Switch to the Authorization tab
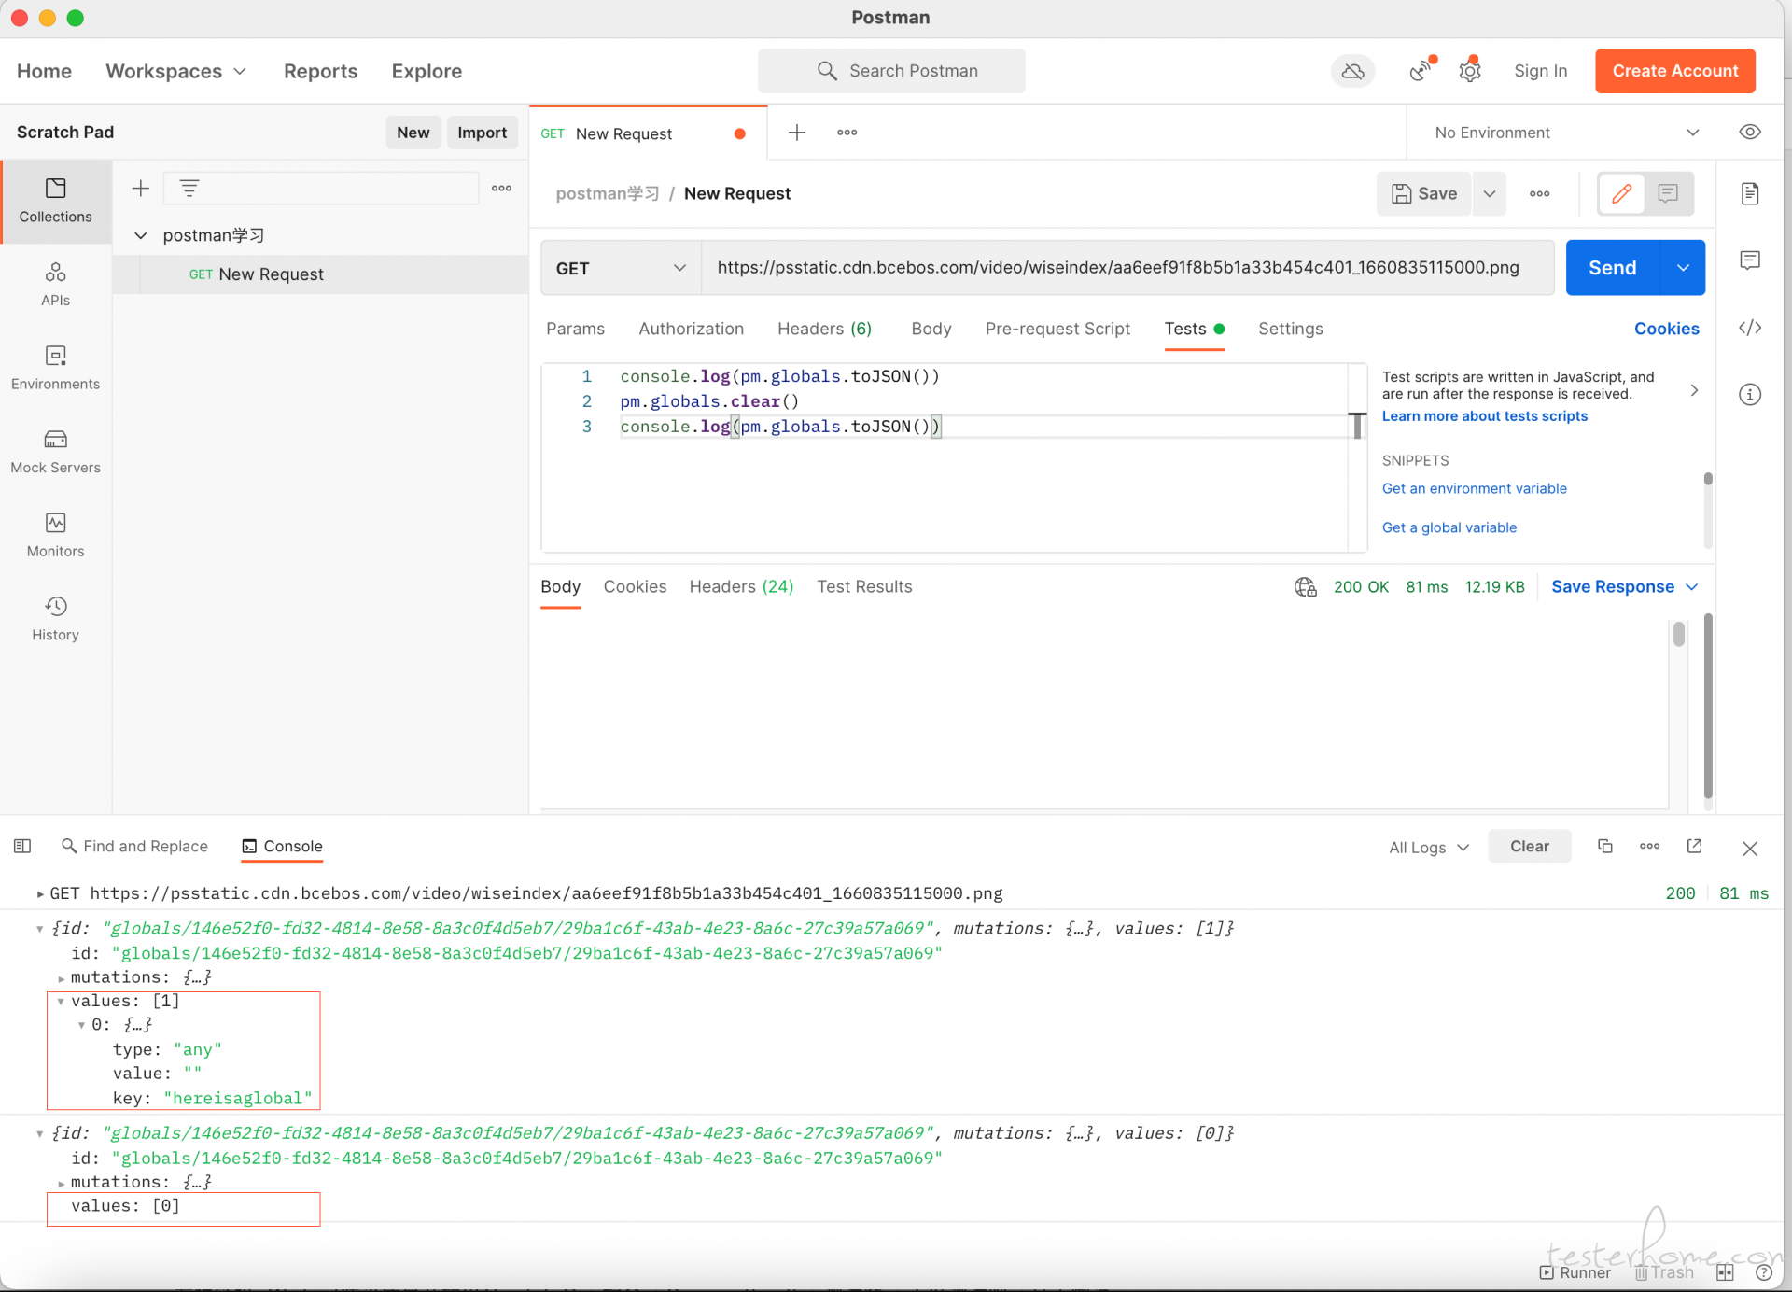 pos(691,329)
